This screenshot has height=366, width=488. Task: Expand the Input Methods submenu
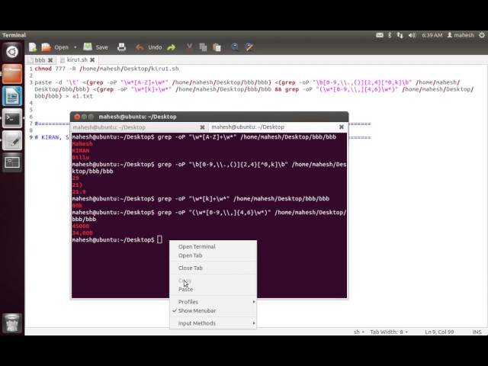[x=213, y=323]
